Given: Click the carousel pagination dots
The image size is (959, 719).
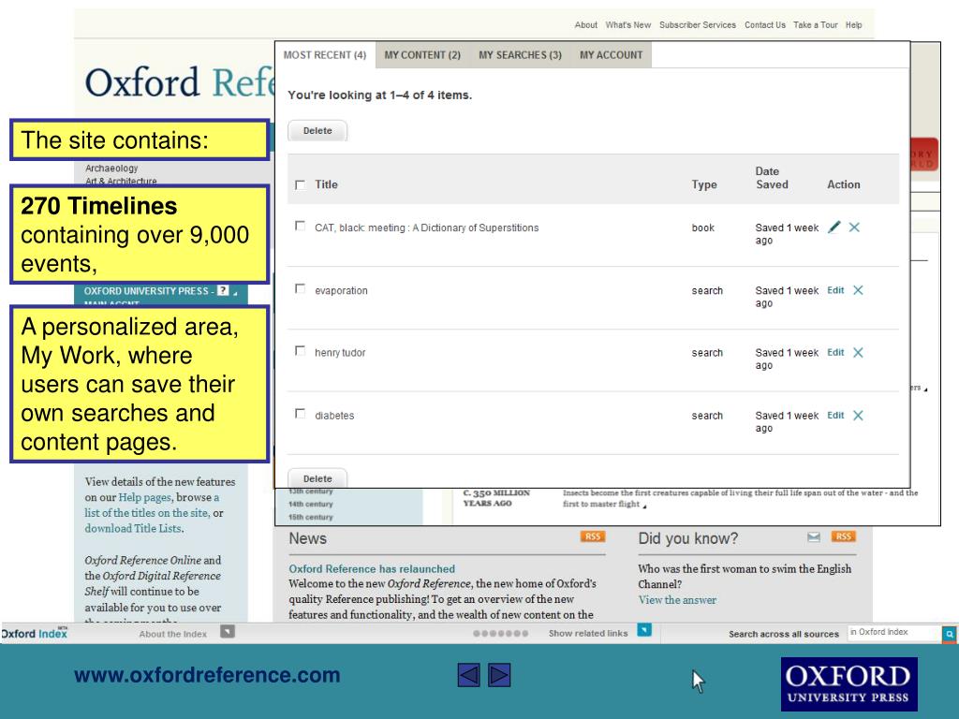Looking at the screenshot, I should click(500, 634).
